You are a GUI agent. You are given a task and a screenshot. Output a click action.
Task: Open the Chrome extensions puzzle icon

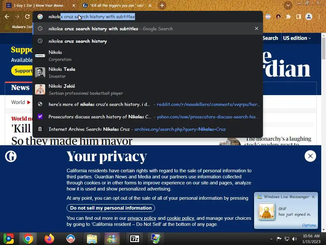[288, 17]
